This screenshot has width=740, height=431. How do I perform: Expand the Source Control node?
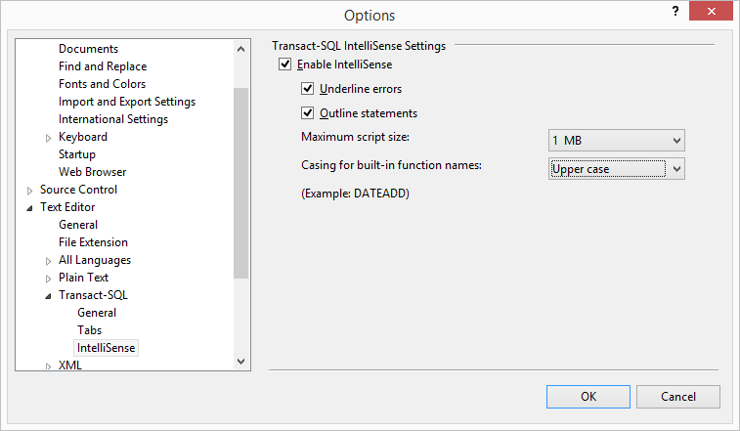30,191
